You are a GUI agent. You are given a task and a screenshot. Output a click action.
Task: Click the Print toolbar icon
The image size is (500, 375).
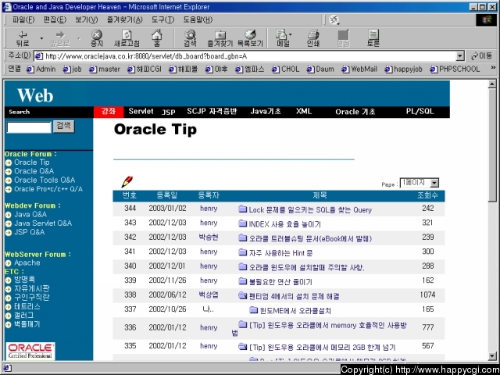(x=313, y=38)
